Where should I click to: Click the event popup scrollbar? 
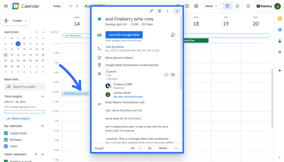coord(181,53)
